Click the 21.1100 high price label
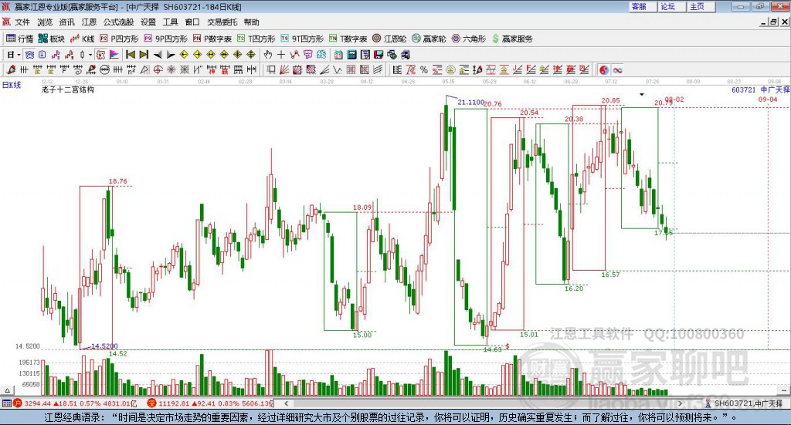Viewport: 791px width, 425px height. coord(470,103)
